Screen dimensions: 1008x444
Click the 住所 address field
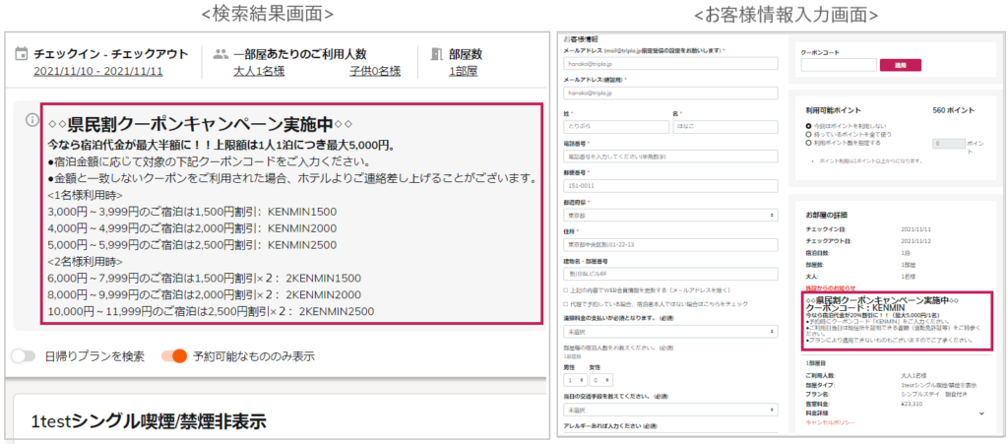pos(670,245)
